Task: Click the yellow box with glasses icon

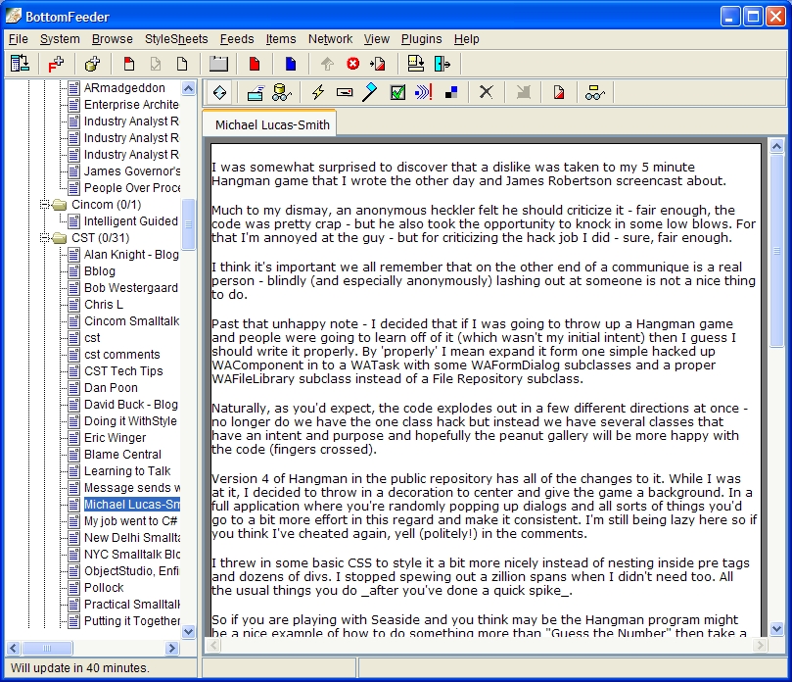Action: pyautogui.click(x=595, y=92)
